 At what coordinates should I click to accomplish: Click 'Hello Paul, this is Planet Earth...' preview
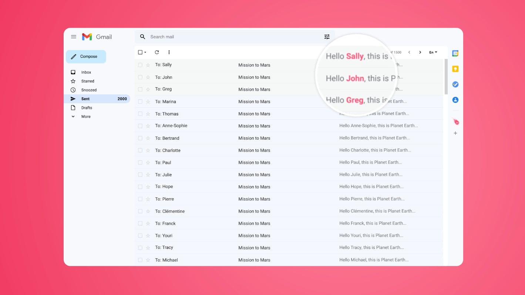[x=370, y=162]
